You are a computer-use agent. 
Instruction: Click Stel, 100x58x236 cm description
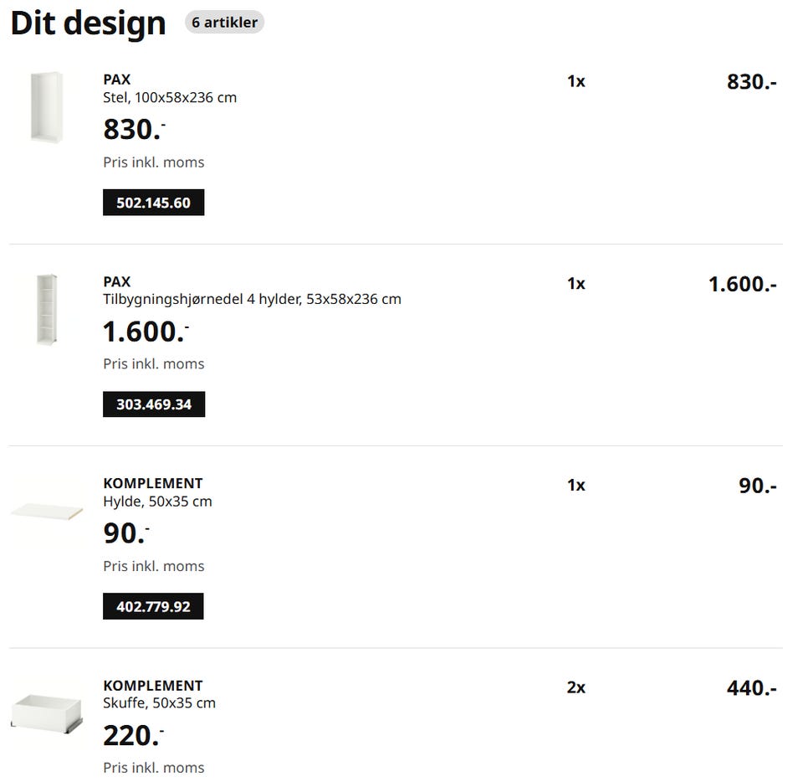pos(170,97)
